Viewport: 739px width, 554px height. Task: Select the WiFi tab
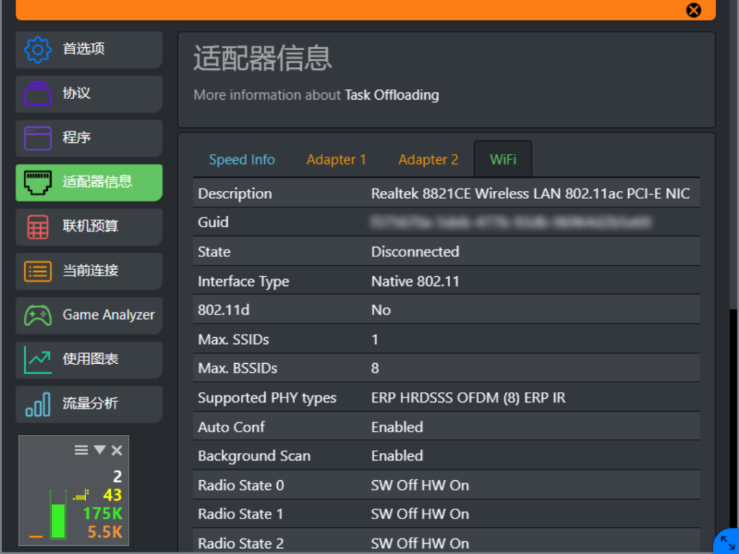[503, 159]
